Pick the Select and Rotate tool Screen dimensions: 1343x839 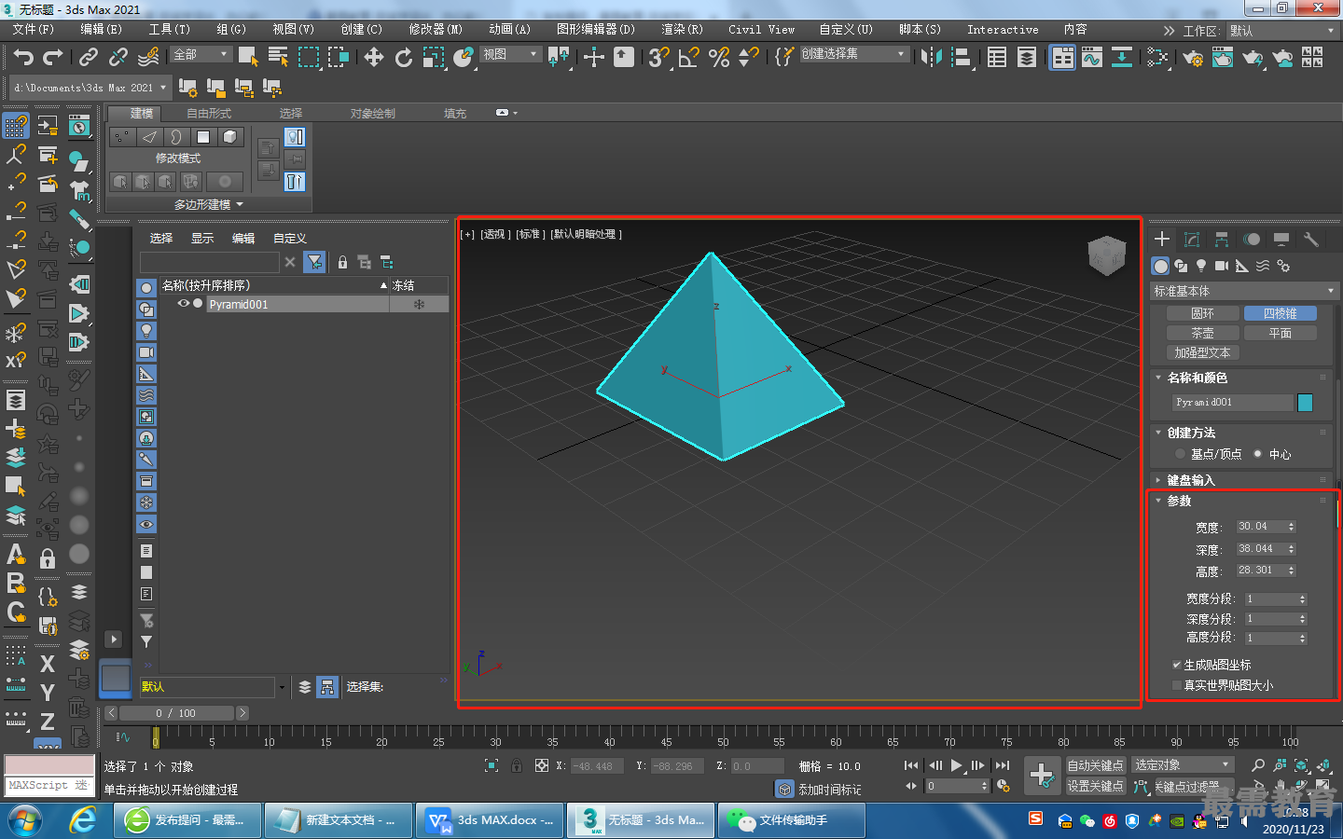click(x=404, y=58)
